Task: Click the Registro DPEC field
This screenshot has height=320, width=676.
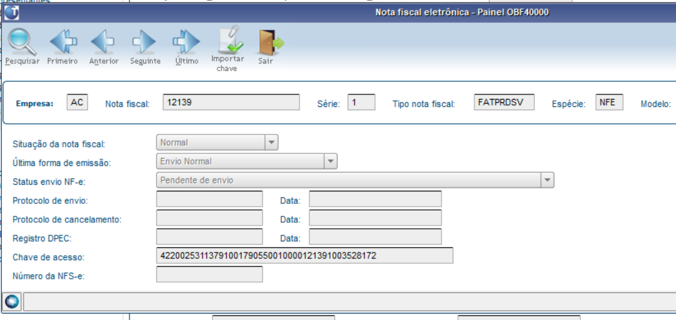Action: point(210,237)
